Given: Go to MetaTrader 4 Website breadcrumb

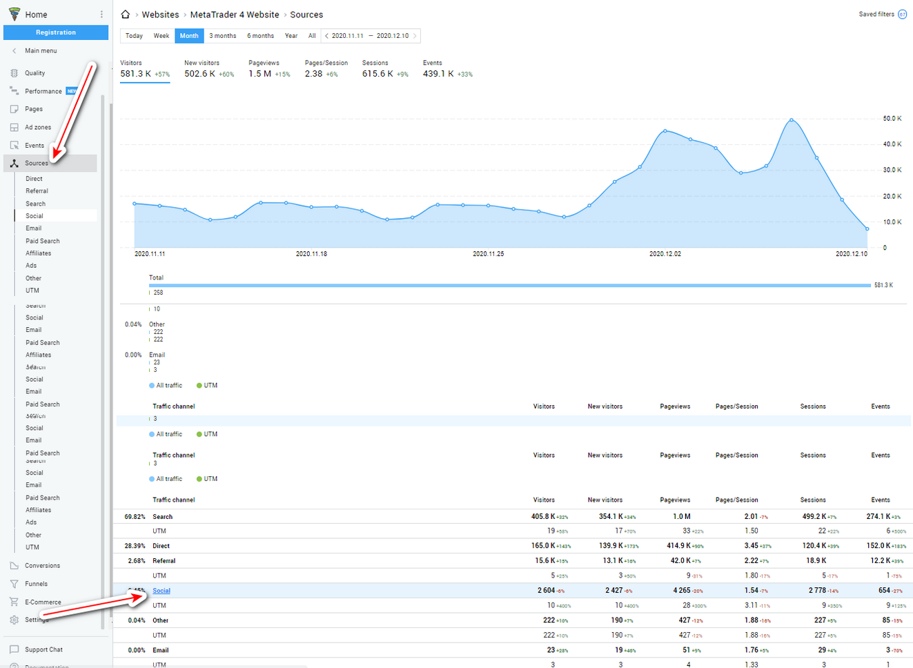Looking at the screenshot, I should 235,14.
